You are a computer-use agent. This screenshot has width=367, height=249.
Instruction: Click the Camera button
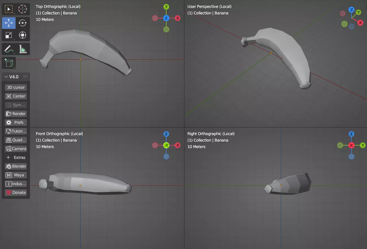pyautogui.click(x=16, y=149)
